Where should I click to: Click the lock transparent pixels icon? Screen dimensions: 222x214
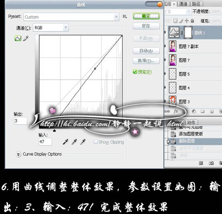click(x=175, y=21)
